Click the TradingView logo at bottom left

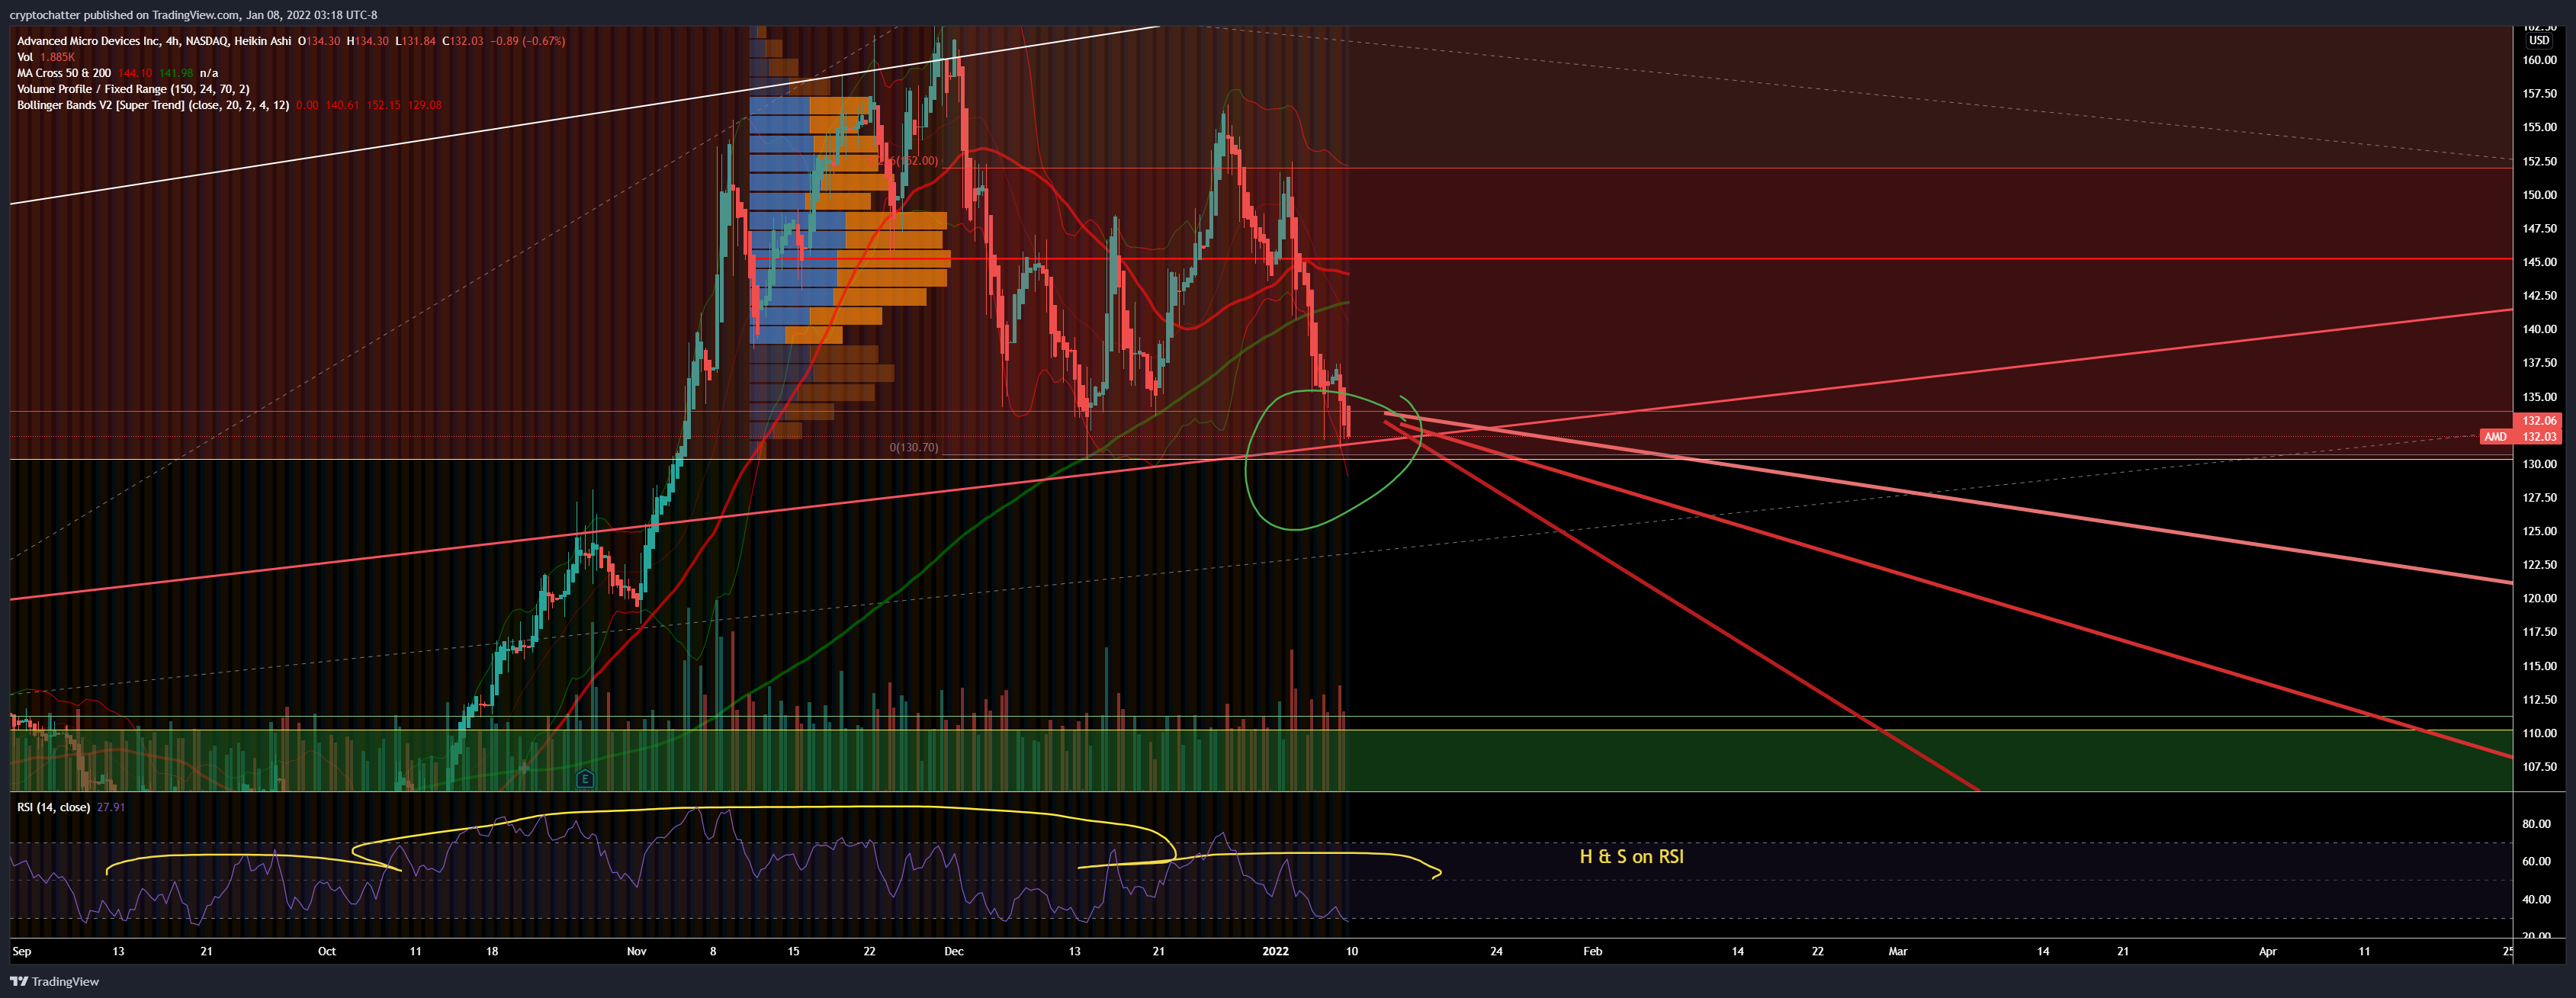click(55, 981)
